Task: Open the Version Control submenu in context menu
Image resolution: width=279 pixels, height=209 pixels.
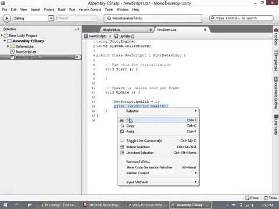Action: click(x=158, y=173)
